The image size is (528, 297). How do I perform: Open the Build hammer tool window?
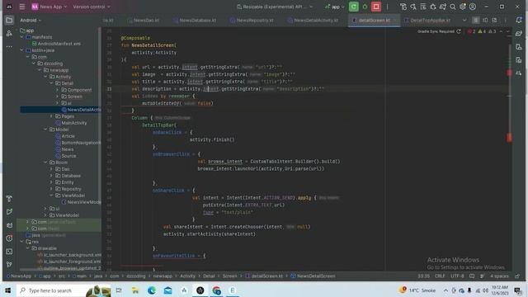tap(9, 199)
